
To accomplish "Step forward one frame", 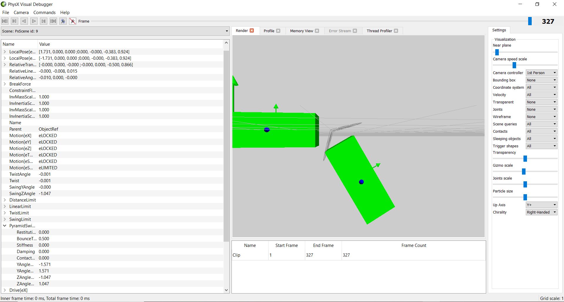I will point(34,21).
